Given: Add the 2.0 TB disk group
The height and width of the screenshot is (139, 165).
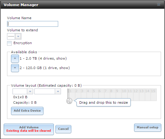Looking at the screenshot, I should [15, 58].
